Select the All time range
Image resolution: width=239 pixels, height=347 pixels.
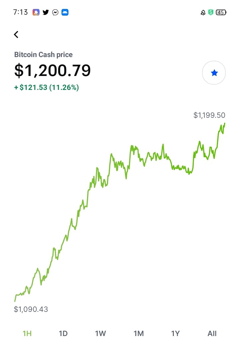[x=212, y=333]
